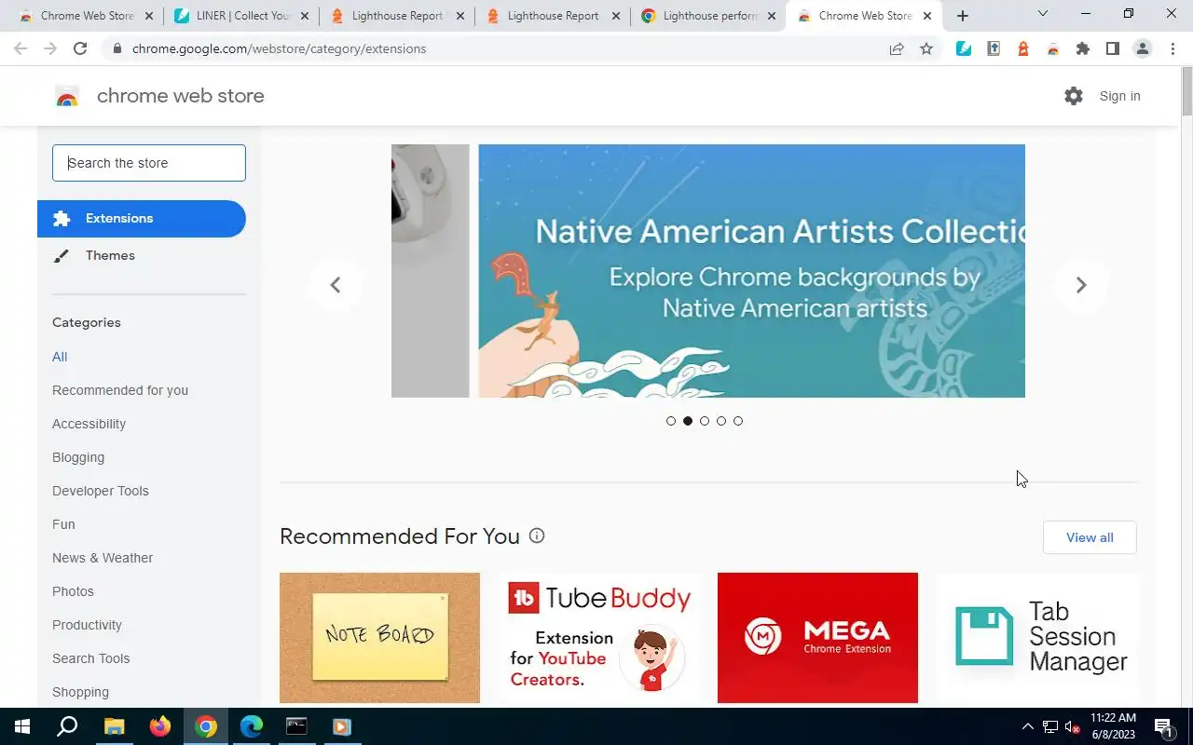Show hidden system tray icons
The width and height of the screenshot is (1193, 745).
[x=1028, y=726]
